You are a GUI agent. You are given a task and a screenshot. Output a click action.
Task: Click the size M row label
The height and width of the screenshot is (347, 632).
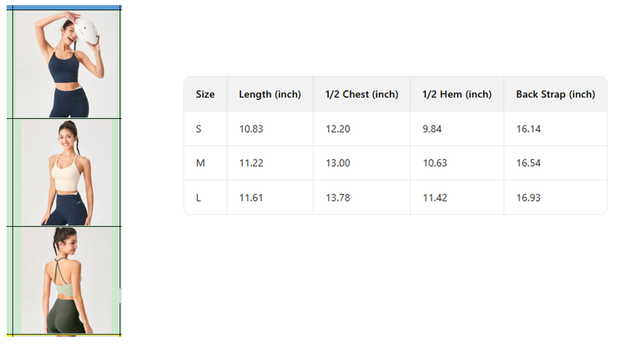pos(200,163)
